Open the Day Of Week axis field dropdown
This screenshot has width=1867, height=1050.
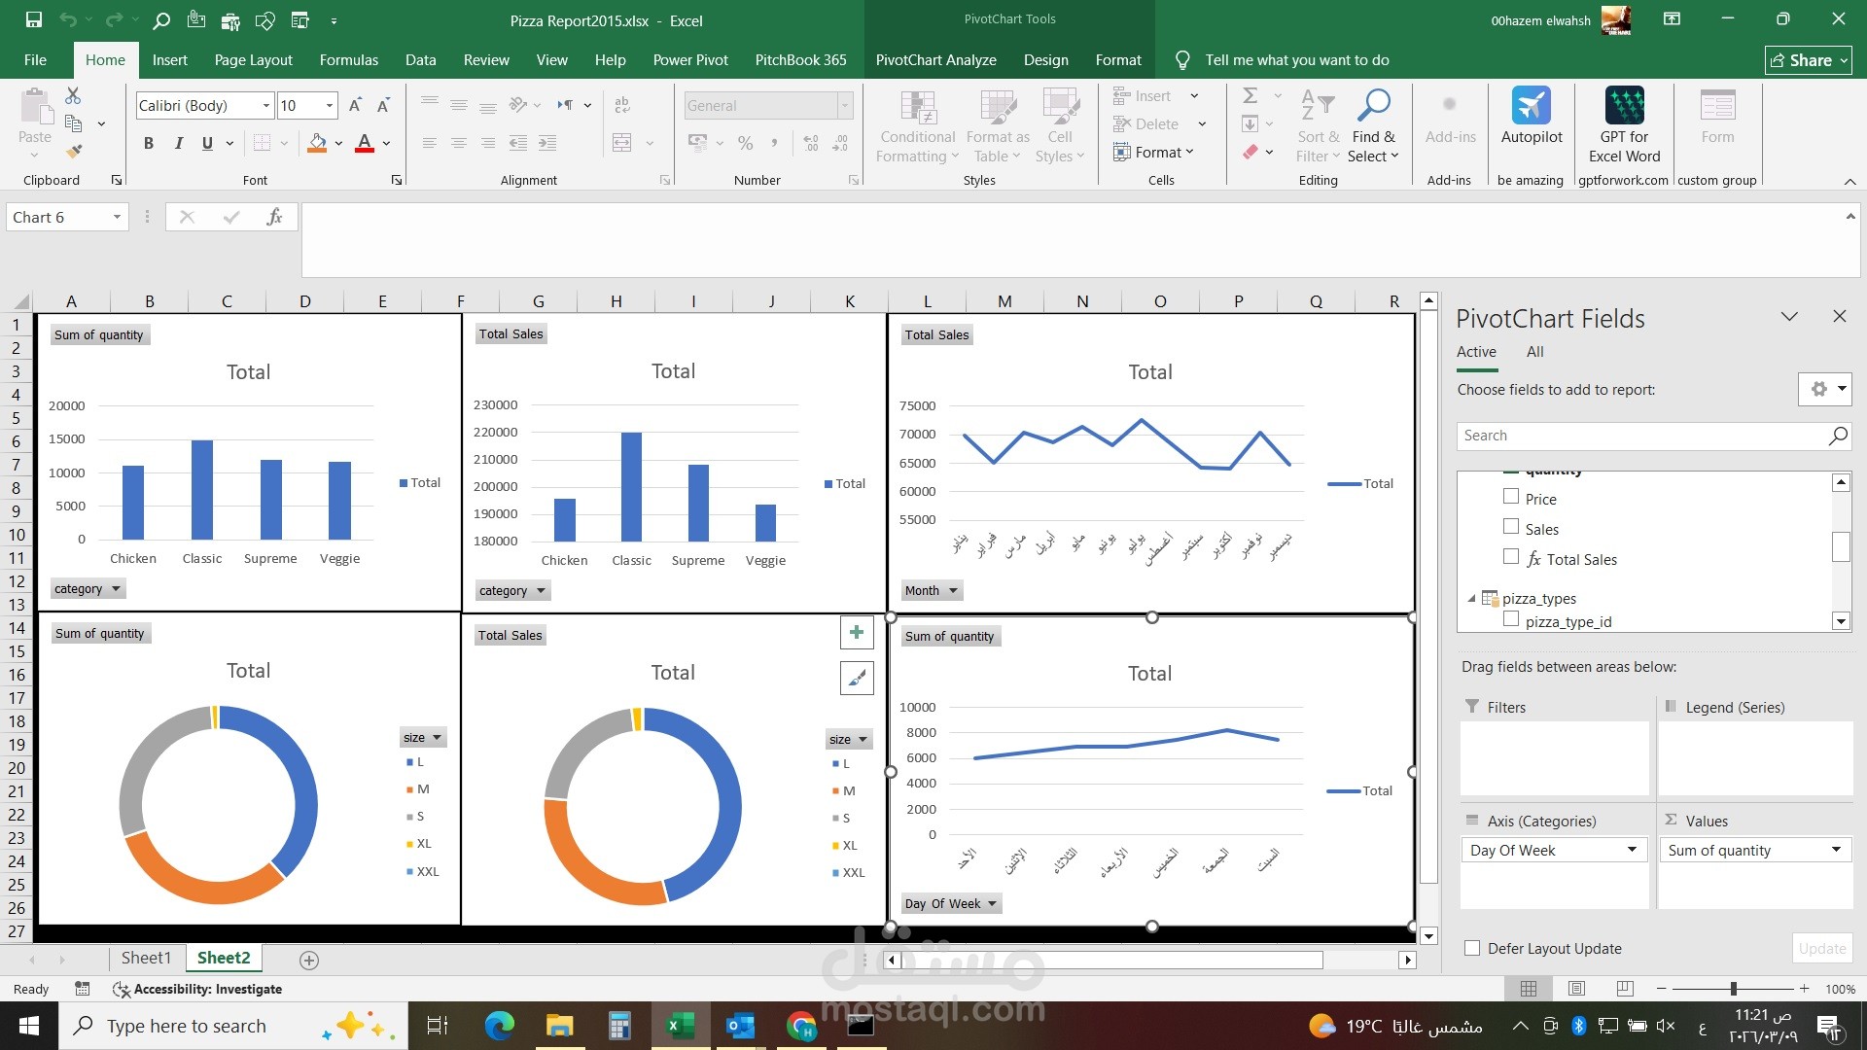pyautogui.click(x=1632, y=850)
